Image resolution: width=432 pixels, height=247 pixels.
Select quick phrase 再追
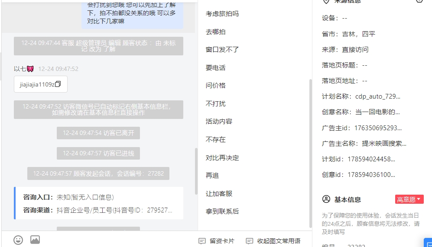tap(212, 176)
